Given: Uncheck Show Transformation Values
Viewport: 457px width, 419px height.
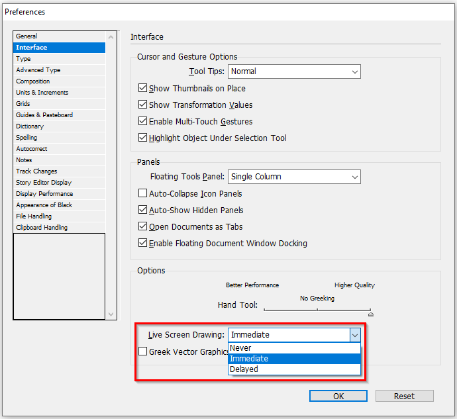Looking at the screenshot, I should pyautogui.click(x=142, y=105).
